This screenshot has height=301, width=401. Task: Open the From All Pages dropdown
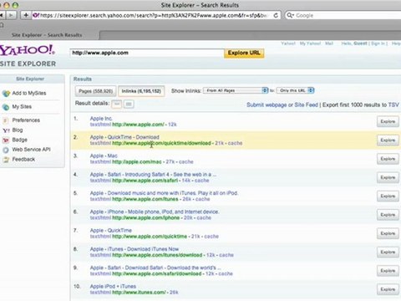[236, 90]
